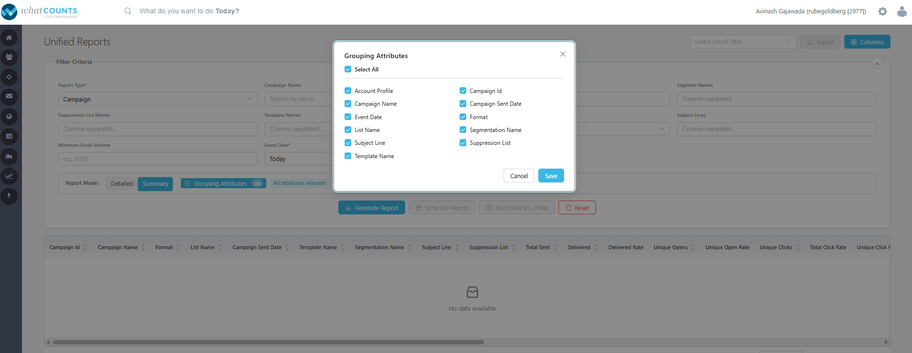This screenshot has width=912, height=353.
Task: Sort by Segmentation Name column arrows
Action: coord(409,247)
